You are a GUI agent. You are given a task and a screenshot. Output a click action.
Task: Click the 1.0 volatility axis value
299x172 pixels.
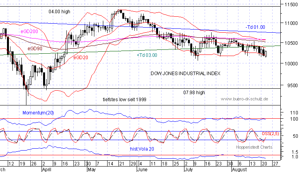pyautogui.click(x=295, y=157)
